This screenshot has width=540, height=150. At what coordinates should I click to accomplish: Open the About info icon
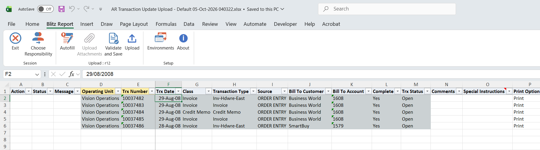pyautogui.click(x=183, y=38)
